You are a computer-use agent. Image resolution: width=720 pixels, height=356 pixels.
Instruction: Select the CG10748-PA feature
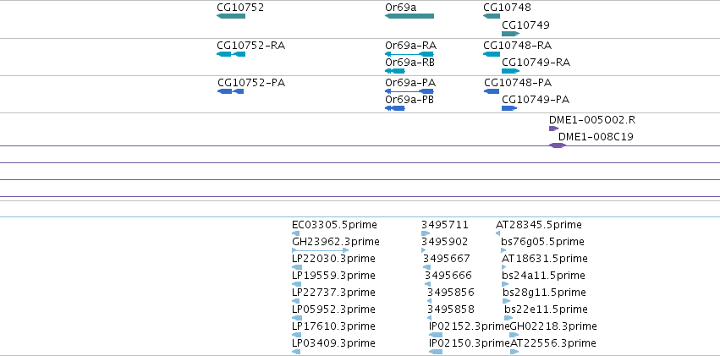(492, 91)
